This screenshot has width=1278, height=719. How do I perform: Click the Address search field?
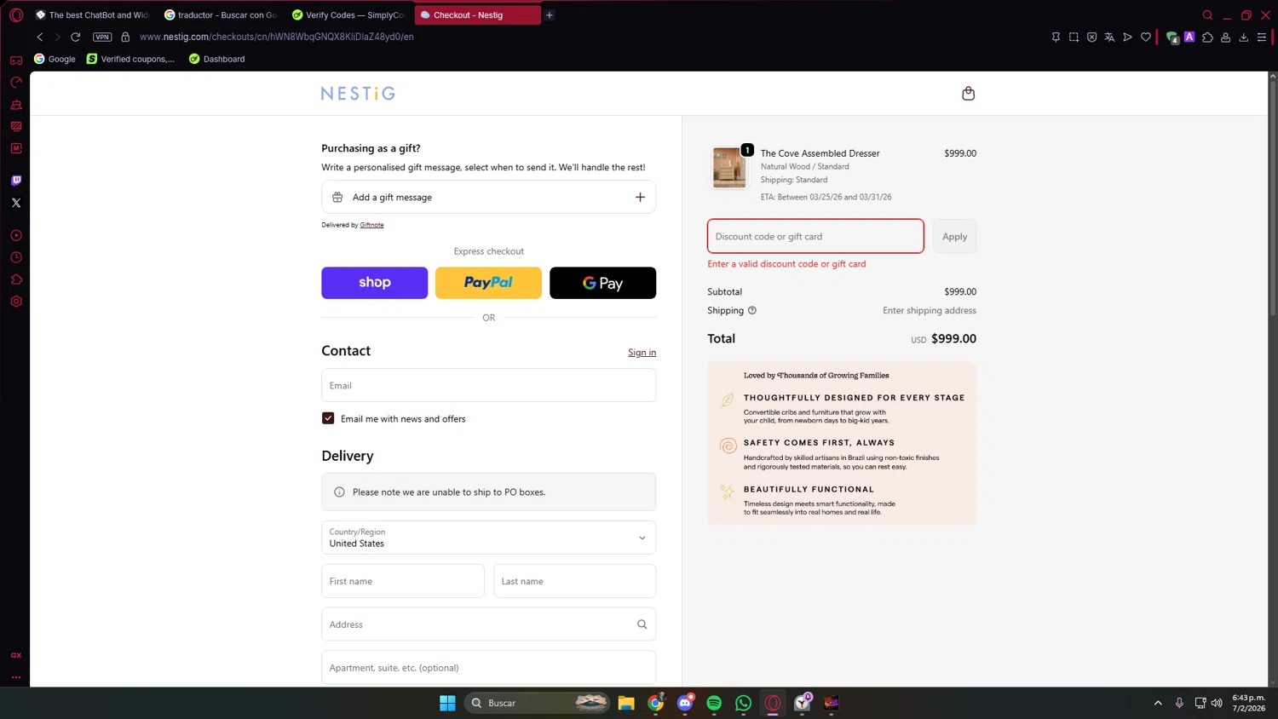[x=488, y=624]
